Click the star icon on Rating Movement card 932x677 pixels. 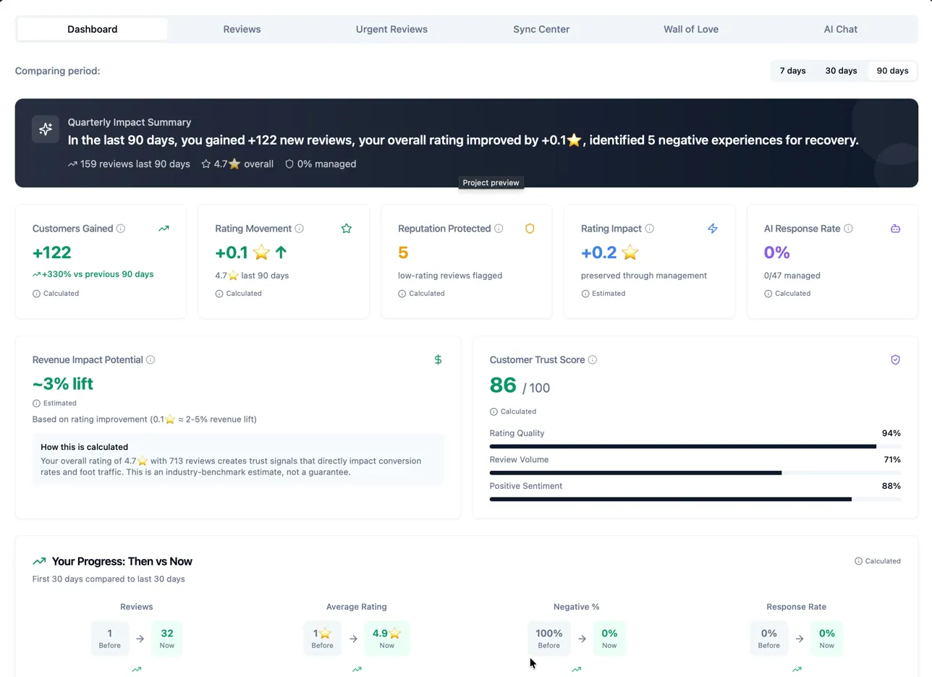(x=346, y=228)
